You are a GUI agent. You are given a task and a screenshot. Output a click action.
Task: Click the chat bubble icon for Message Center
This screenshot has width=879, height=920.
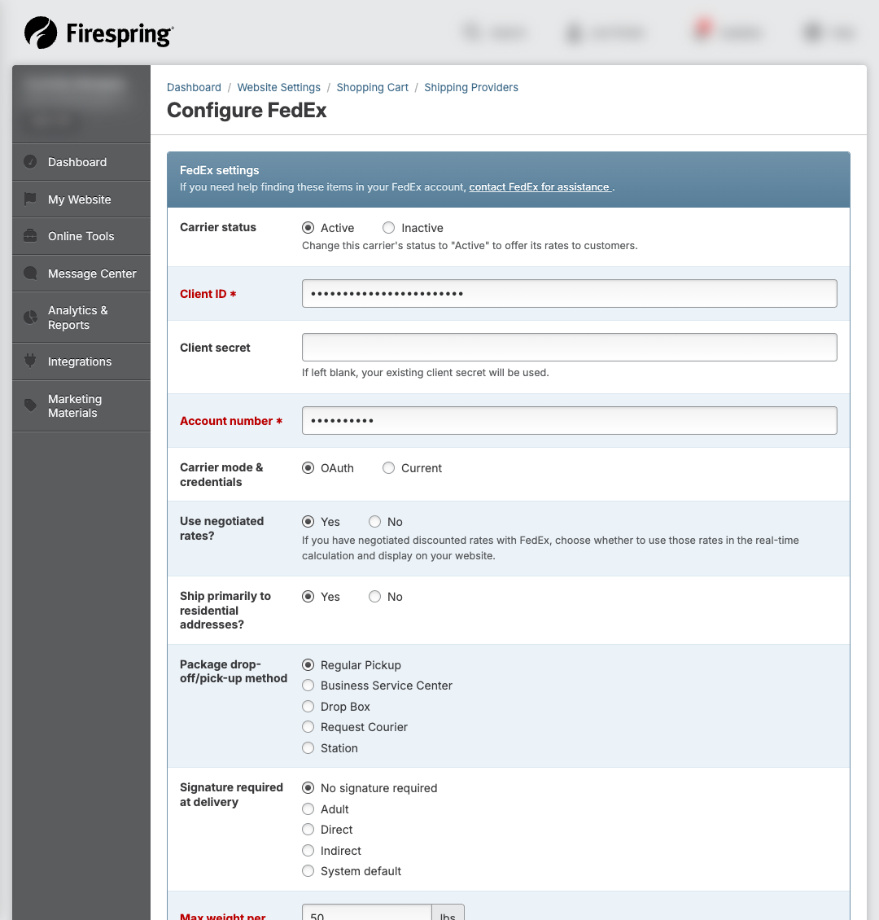(30, 274)
